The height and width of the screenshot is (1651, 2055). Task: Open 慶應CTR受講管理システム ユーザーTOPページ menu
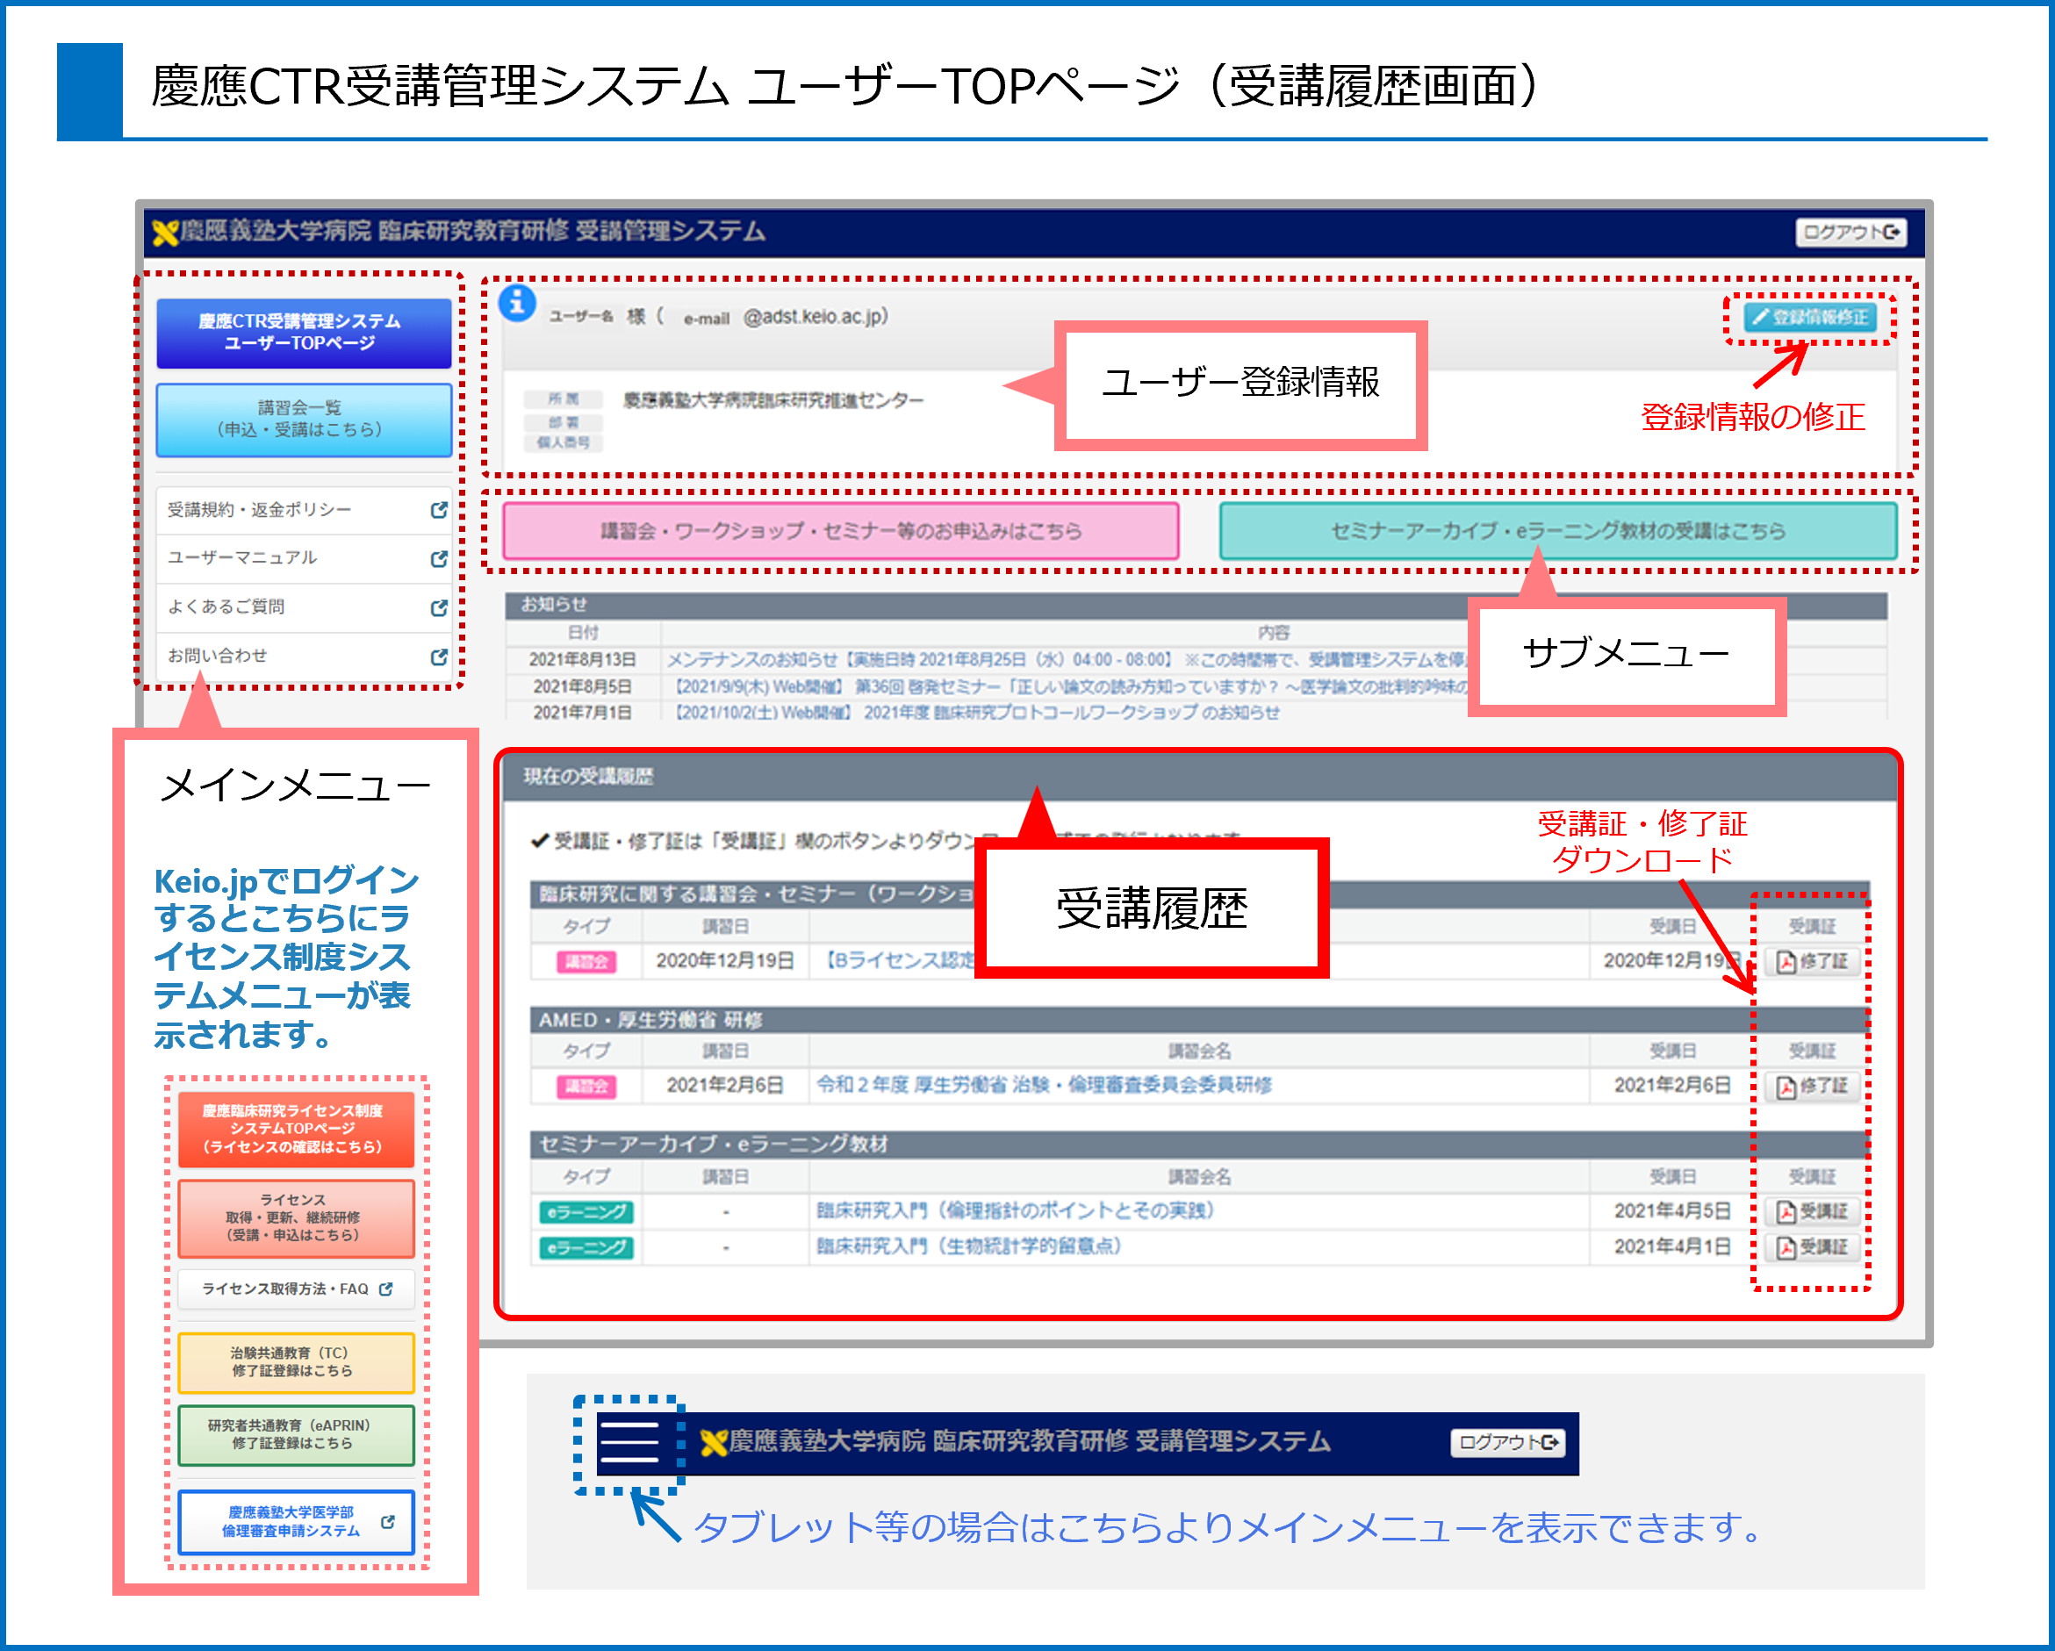[x=303, y=333]
